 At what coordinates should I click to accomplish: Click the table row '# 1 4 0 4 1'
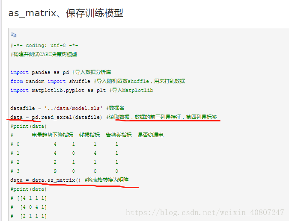pyautogui.click(x=64, y=153)
